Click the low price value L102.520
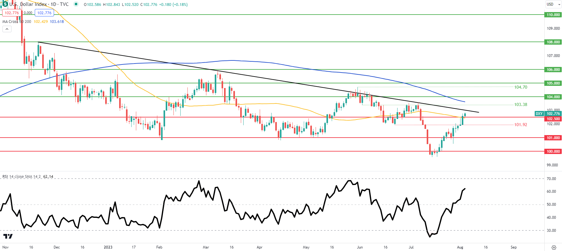Viewport: 562px width, 251px height. coord(130,5)
